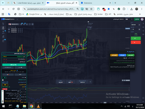Click the favorites star beside PocketOption logo
The image size is (145, 109).
pyautogui.click(x=17, y=19)
